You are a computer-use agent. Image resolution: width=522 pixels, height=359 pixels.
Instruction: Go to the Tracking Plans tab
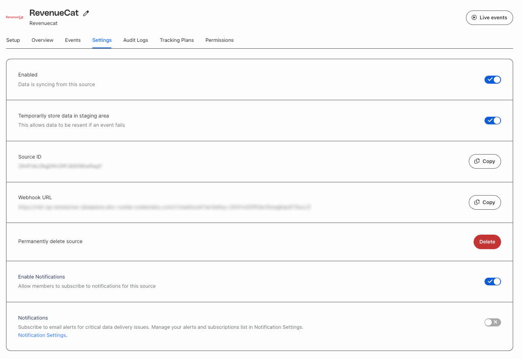coord(177,40)
